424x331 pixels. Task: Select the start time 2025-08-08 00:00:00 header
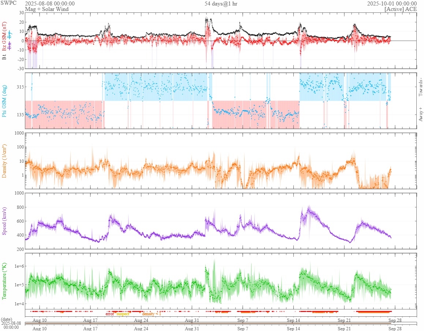point(50,4)
